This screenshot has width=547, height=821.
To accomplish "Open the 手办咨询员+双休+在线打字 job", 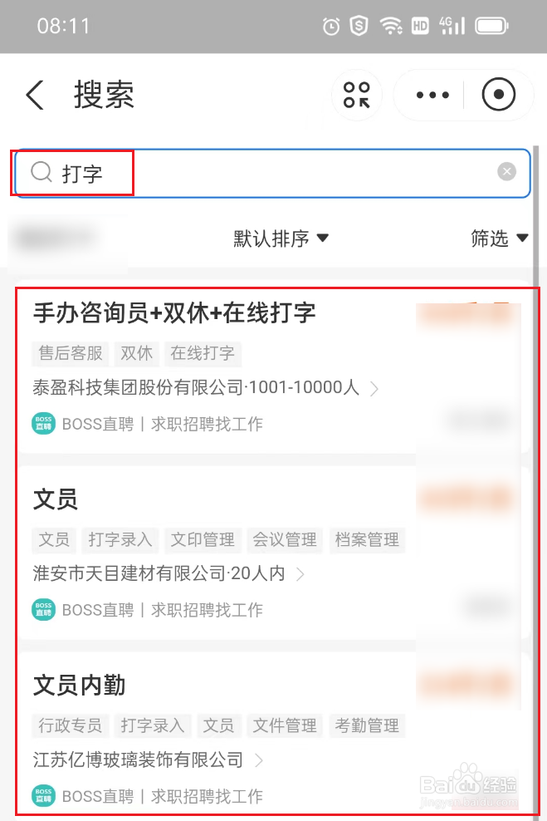I will [174, 313].
